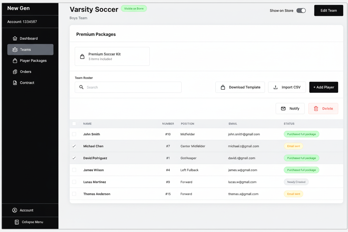This screenshot has height=232, width=348.
Task: Click the Player Packages bag icon
Action: [x=15, y=61]
